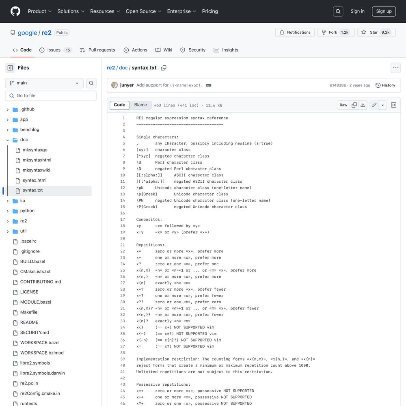Open the doc breadcrumb link
406x406 pixels.
123,68
